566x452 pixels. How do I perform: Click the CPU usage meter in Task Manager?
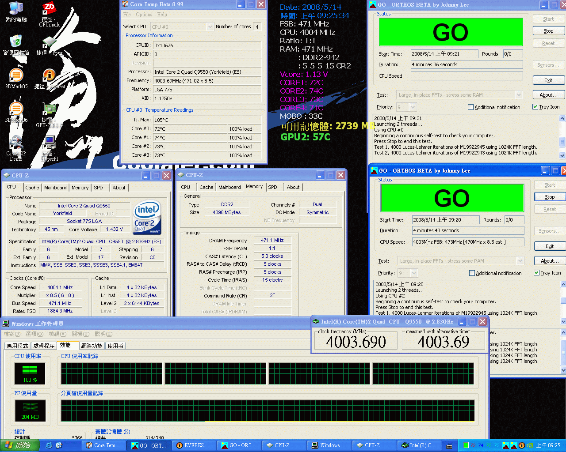click(30, 373)
